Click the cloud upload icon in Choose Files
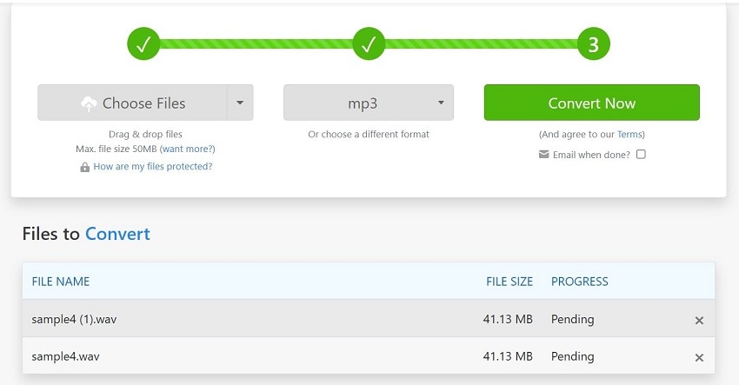 pyautogui.click(x=89, y=103)
